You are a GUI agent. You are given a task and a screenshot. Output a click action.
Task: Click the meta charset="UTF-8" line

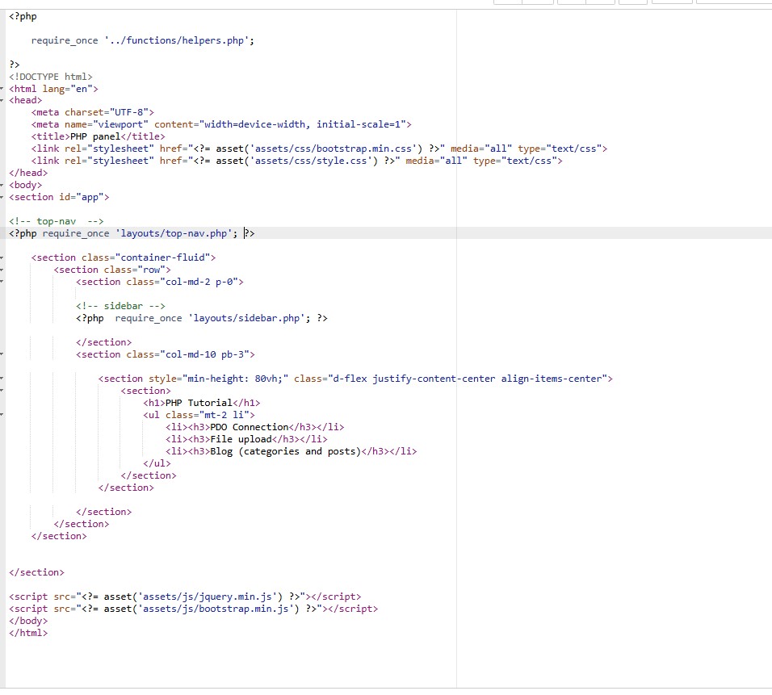pyautogui.click(x=93, y=113)
